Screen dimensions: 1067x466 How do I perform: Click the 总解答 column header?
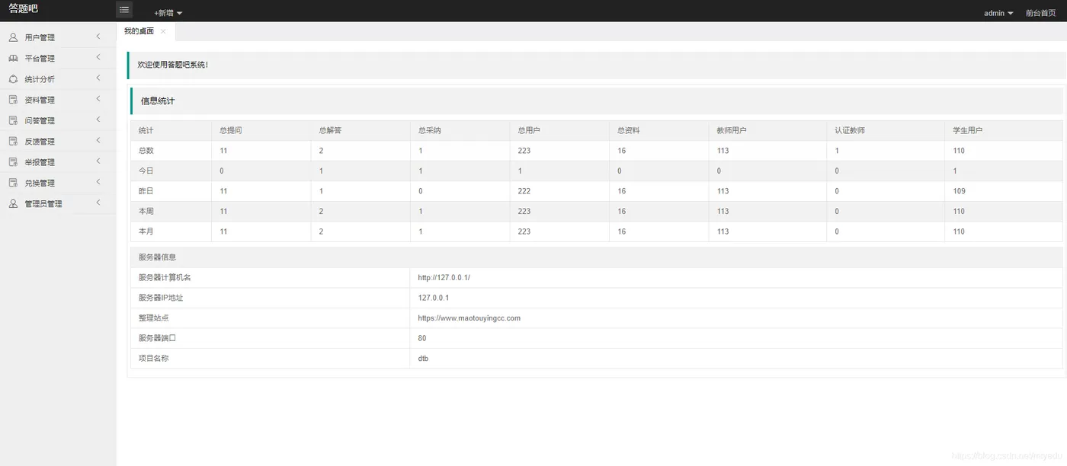[330, 130]
